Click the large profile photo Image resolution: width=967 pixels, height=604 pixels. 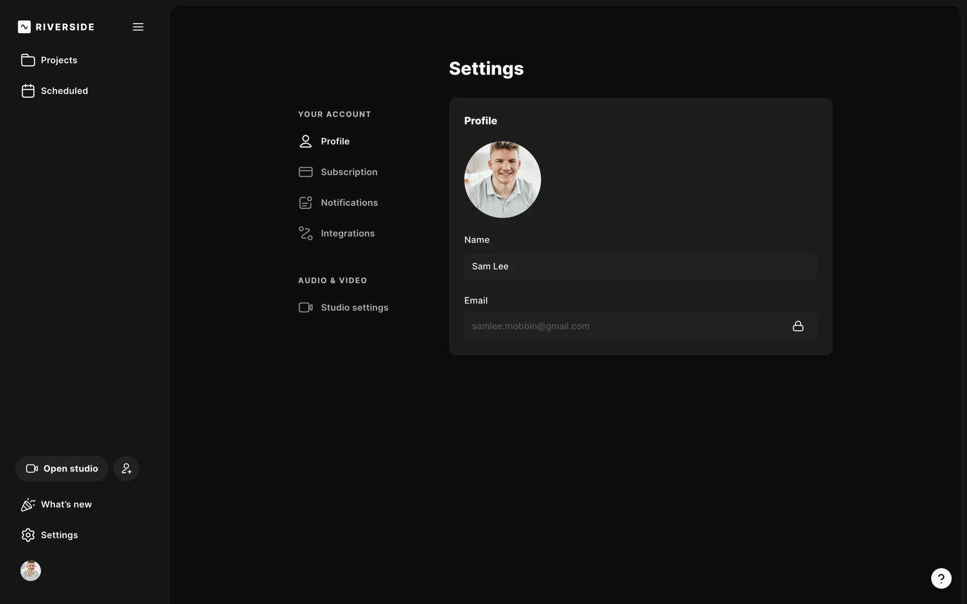(502, 180)
